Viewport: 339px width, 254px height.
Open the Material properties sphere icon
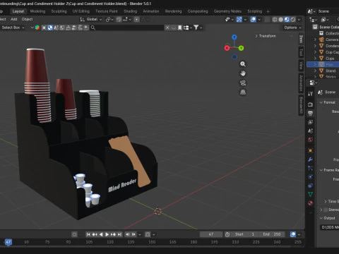[310, 203]
